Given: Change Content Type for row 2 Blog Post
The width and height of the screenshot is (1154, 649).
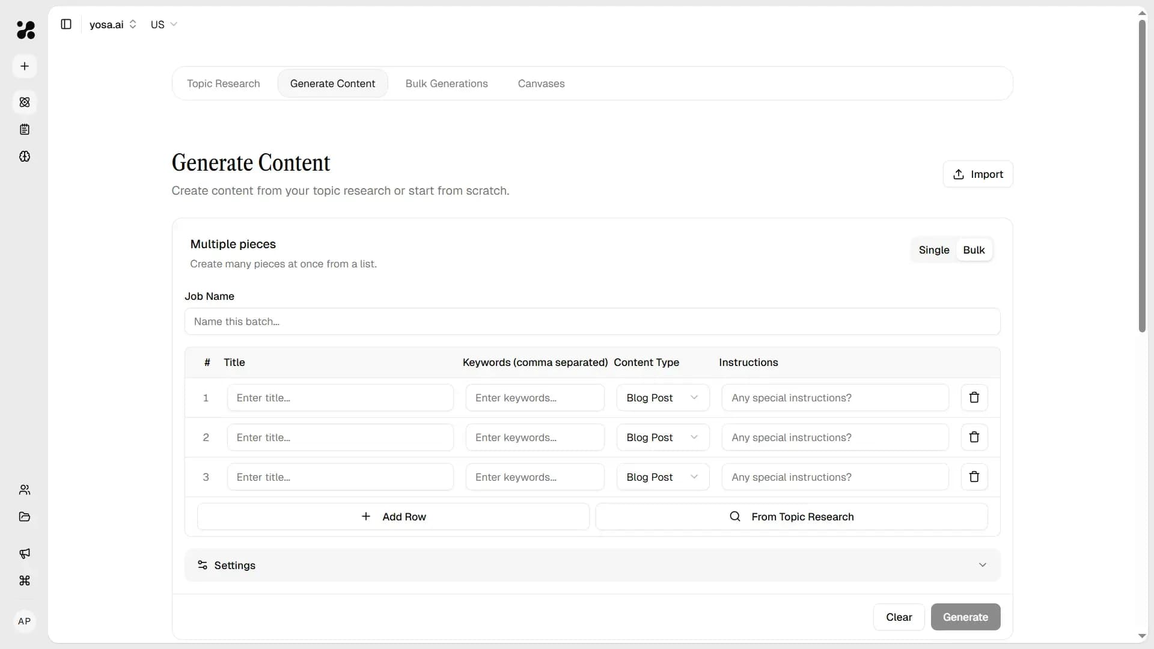Looking at the screenshot, I should point(662,437).
